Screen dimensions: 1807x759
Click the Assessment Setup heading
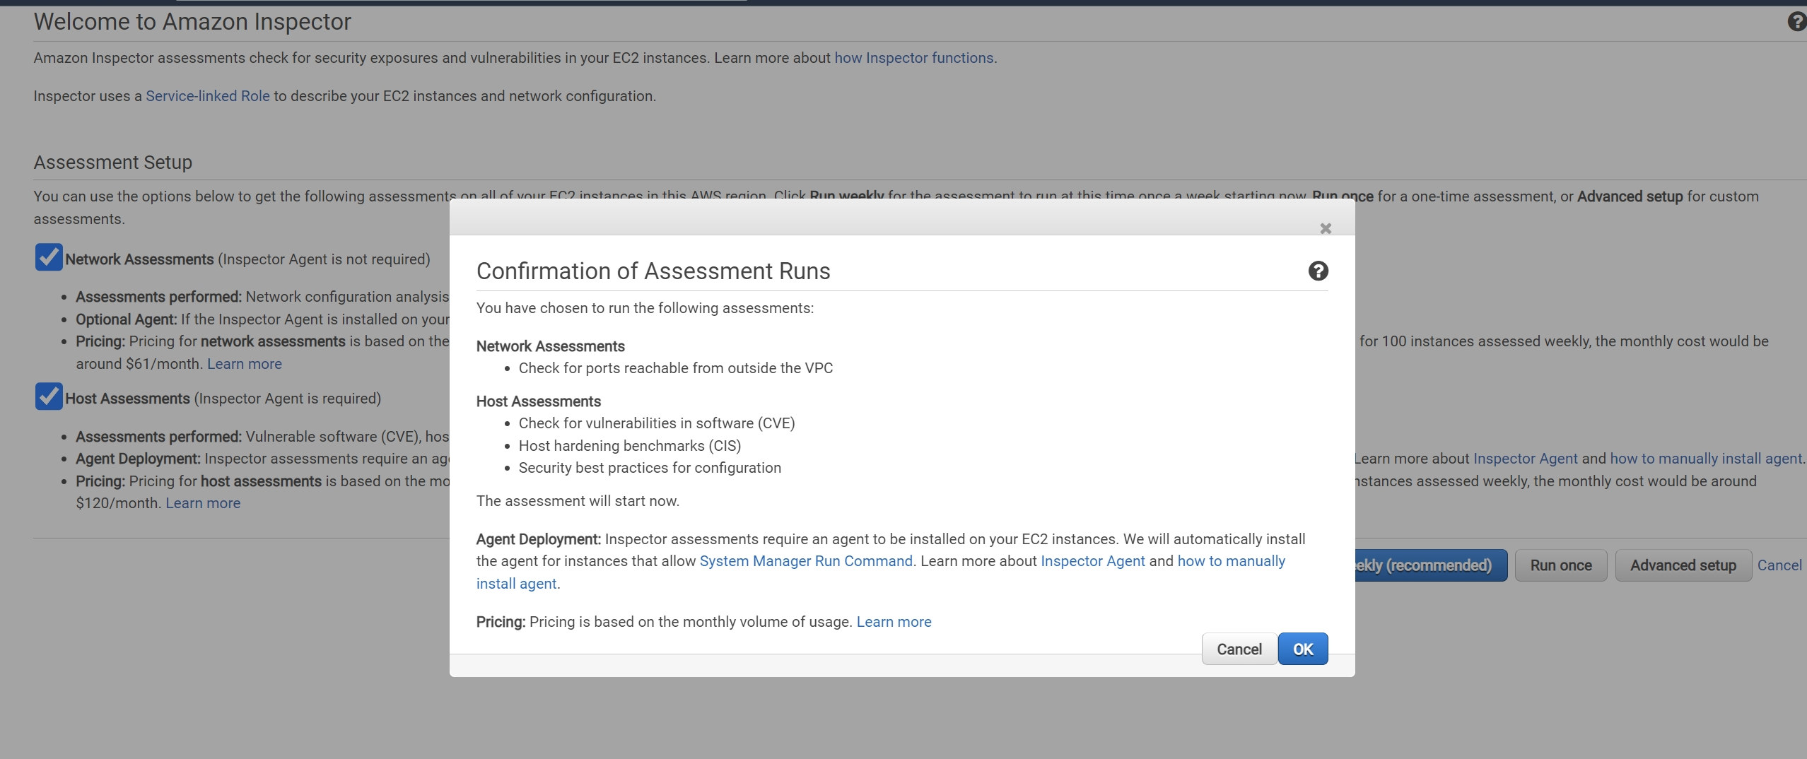(113, 163)
